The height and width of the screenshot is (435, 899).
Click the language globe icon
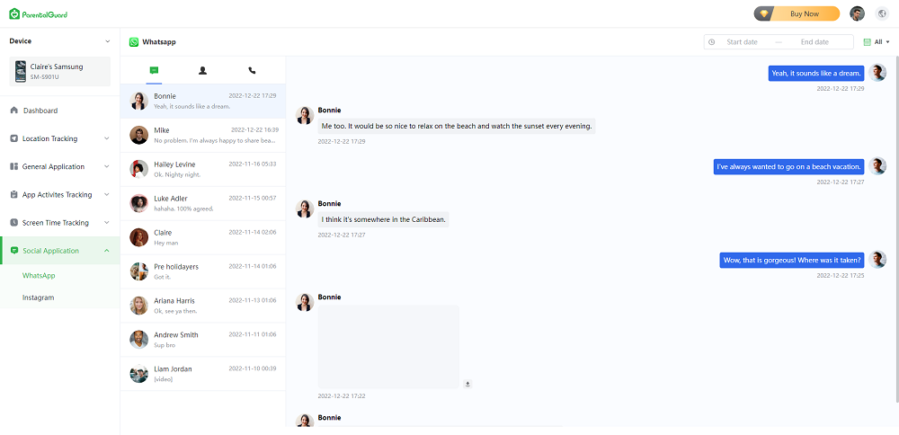[x=881, y=13]
